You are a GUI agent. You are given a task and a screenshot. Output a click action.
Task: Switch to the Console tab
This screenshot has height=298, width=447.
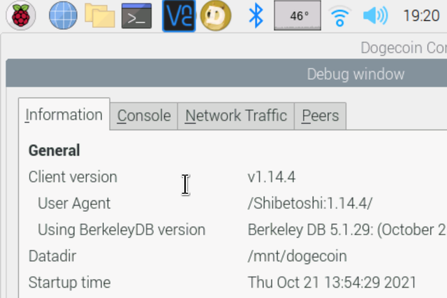pos(144,116)
